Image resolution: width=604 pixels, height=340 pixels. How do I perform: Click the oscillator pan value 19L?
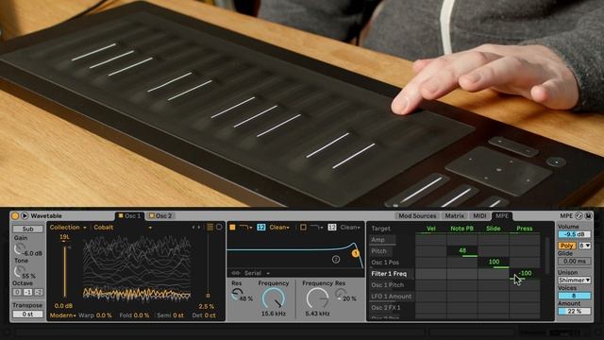[x=65, y=237]
